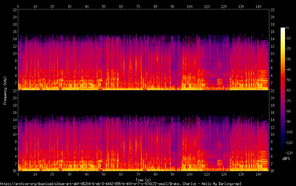The image size is (296, 186).
Task: Select the '-120' label on the dBFS scale
Action: point(289,153)
